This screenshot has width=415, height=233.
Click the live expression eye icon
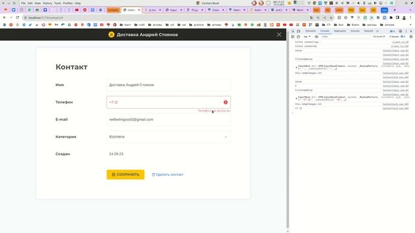click(316, 37)
